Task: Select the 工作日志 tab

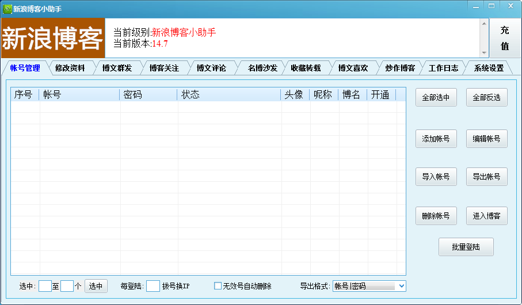Action: tap(443, 68)
